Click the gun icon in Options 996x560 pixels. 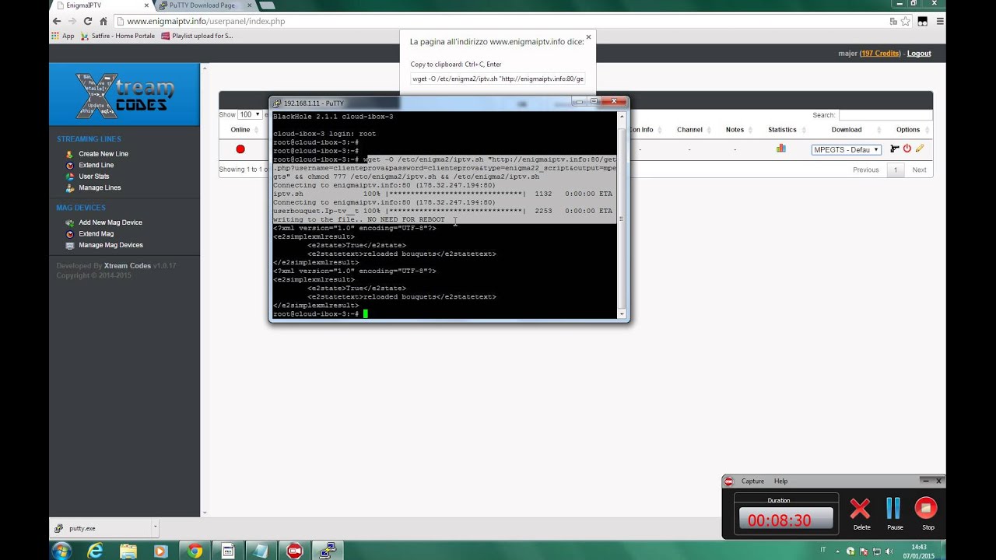pos(894,149)
